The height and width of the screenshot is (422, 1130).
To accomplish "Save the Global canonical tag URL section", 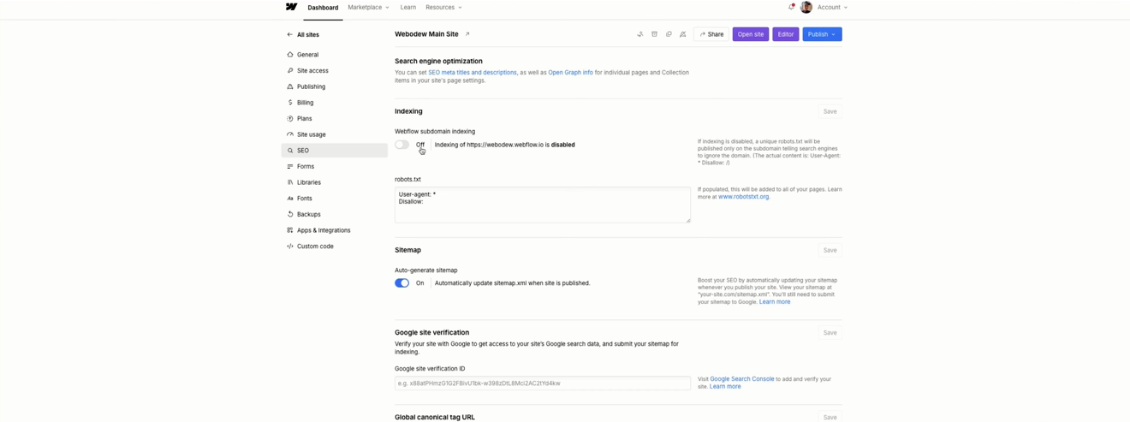I will pos(830,417).
